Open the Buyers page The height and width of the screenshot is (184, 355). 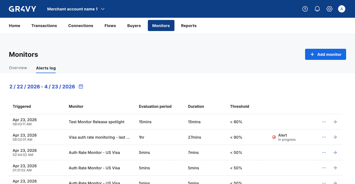click(x=134, y=25)
